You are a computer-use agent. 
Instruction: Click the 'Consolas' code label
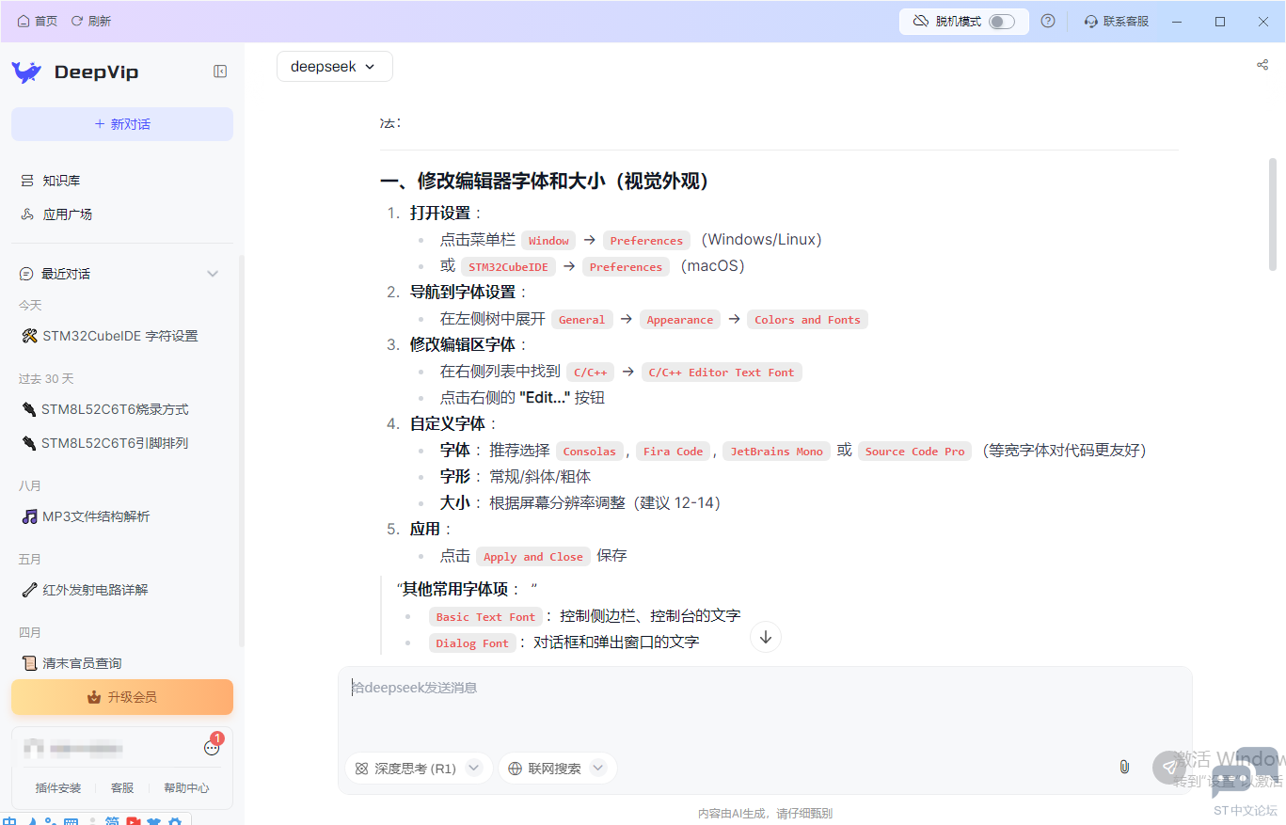coord(590,452)
